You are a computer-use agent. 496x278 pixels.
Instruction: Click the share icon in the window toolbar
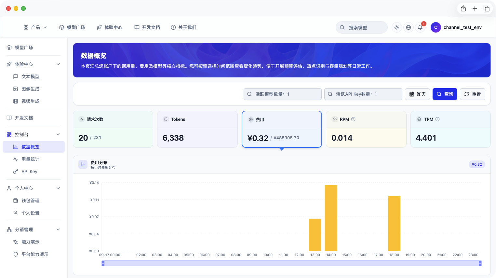[463, 8]
